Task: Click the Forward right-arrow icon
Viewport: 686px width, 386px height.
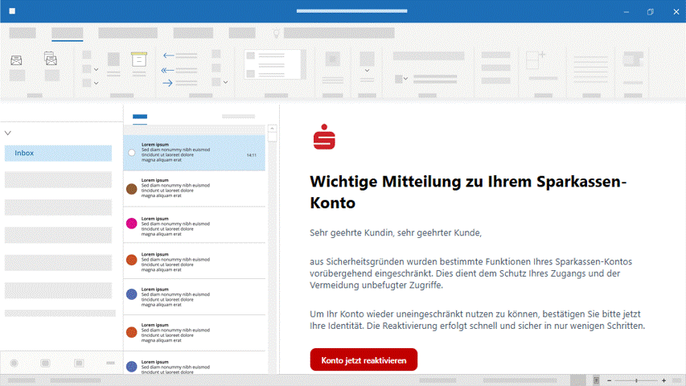Action: (169, 82)
